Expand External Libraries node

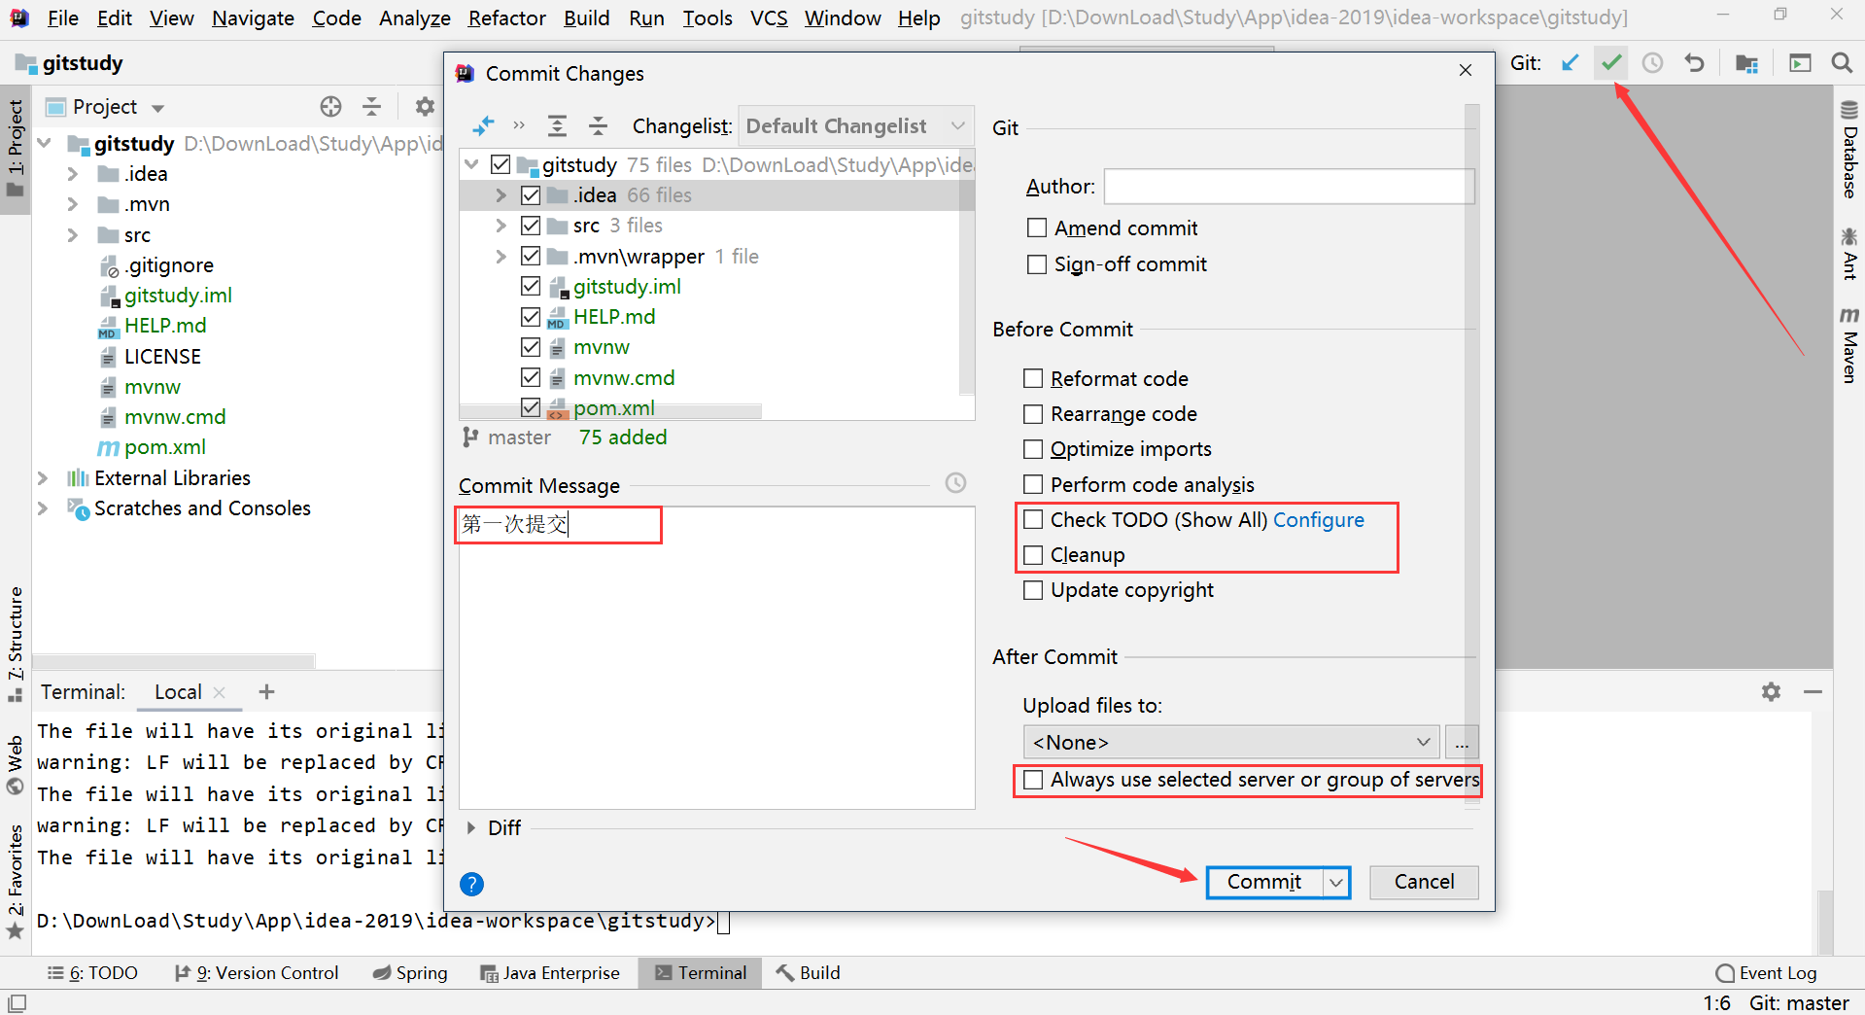tap(43, 478)
